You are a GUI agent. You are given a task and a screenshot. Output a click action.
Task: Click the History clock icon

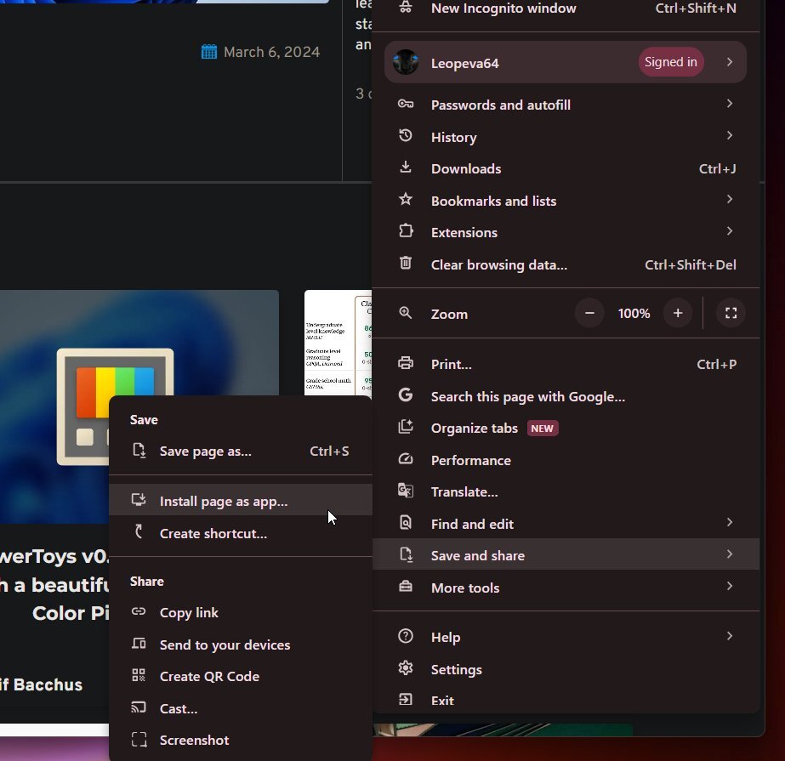[x=406, y=136]
